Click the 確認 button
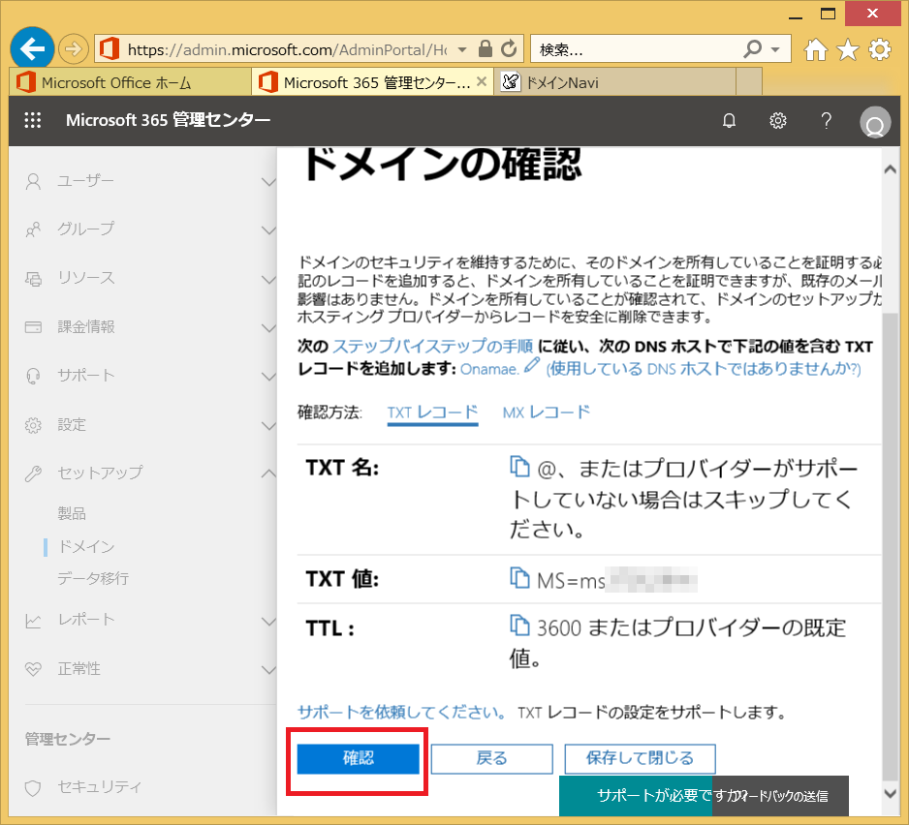 [359, 758]
